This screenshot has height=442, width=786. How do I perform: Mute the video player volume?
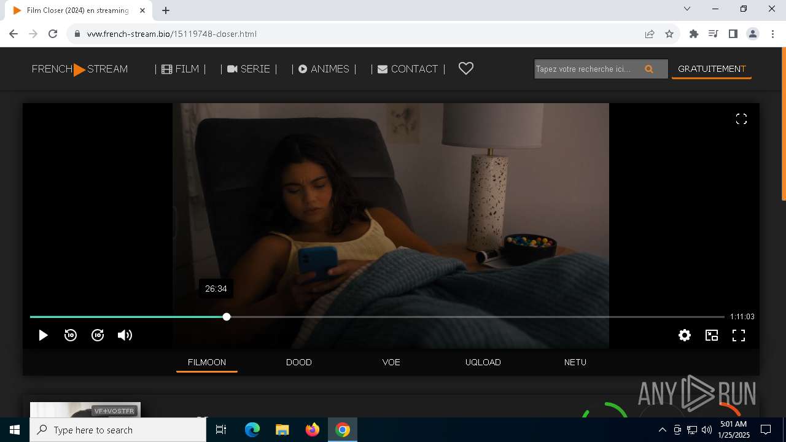click(125, 335)
